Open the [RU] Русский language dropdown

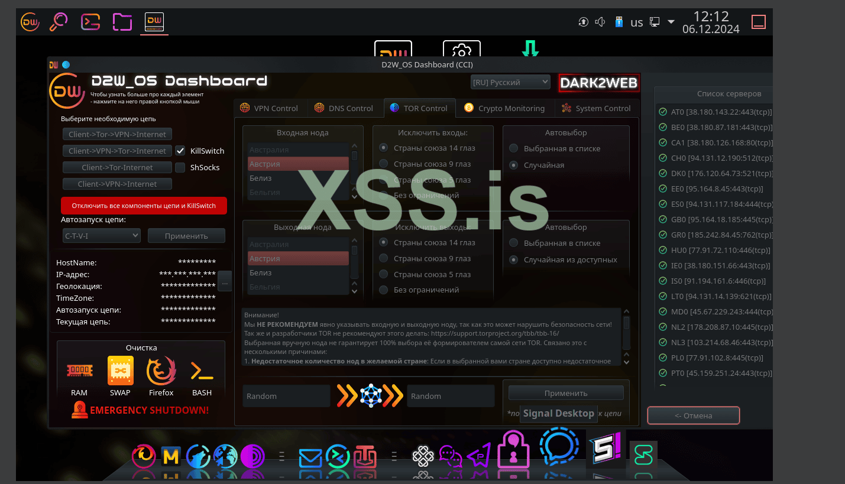pos(510,82)
